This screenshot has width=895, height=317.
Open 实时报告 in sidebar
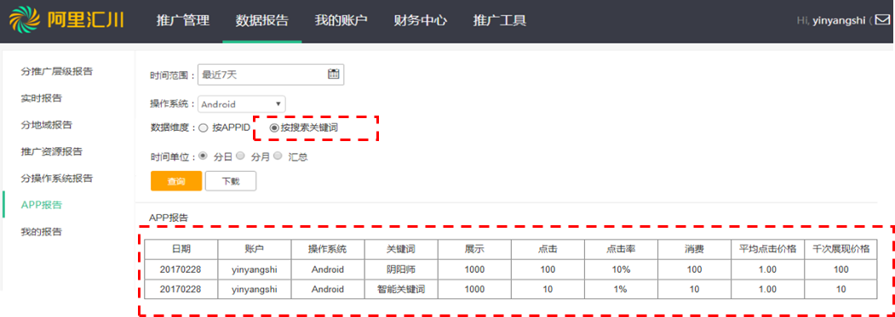tap(41, 98)
